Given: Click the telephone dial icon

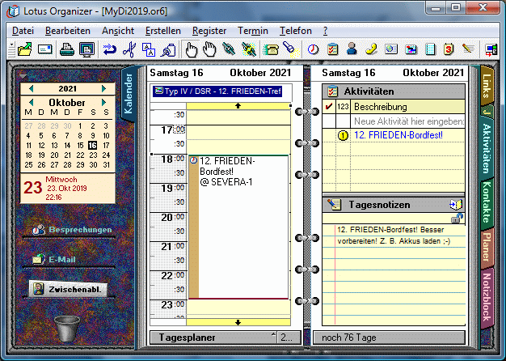Looking at the screenshot, I should pos(271,49).
